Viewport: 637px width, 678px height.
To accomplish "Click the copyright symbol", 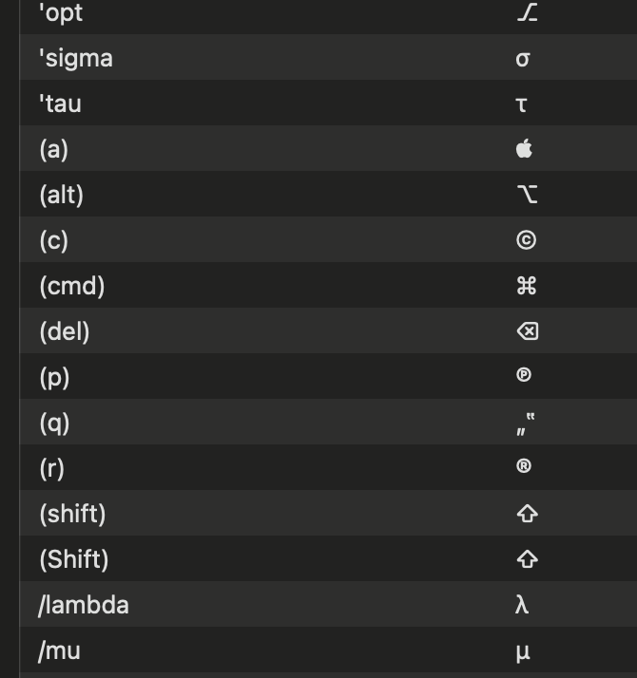I will pyautogui.click(x=526, y=240).
